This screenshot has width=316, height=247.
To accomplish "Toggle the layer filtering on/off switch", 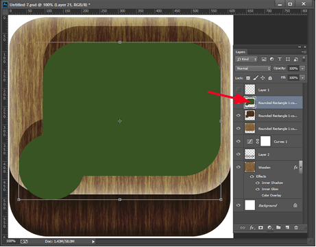I will tap(304, 60).
